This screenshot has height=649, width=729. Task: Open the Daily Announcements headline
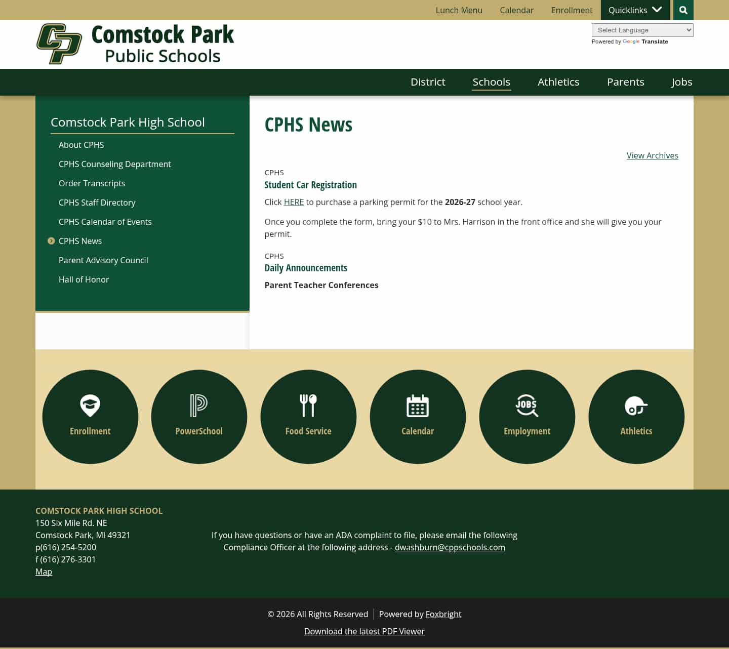pos(306,268)
